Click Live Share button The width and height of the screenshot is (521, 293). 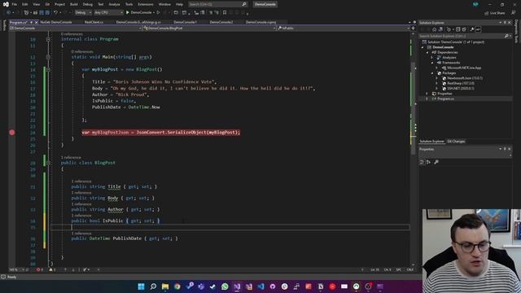coord(495,13)
